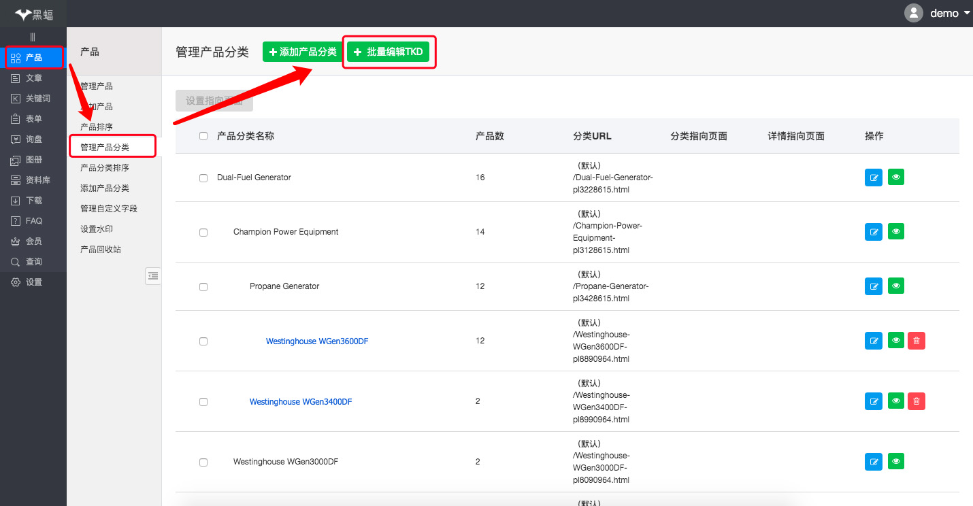Open the user avatar icon
Viewport: 973px width, 506px height.
[913, 13]
